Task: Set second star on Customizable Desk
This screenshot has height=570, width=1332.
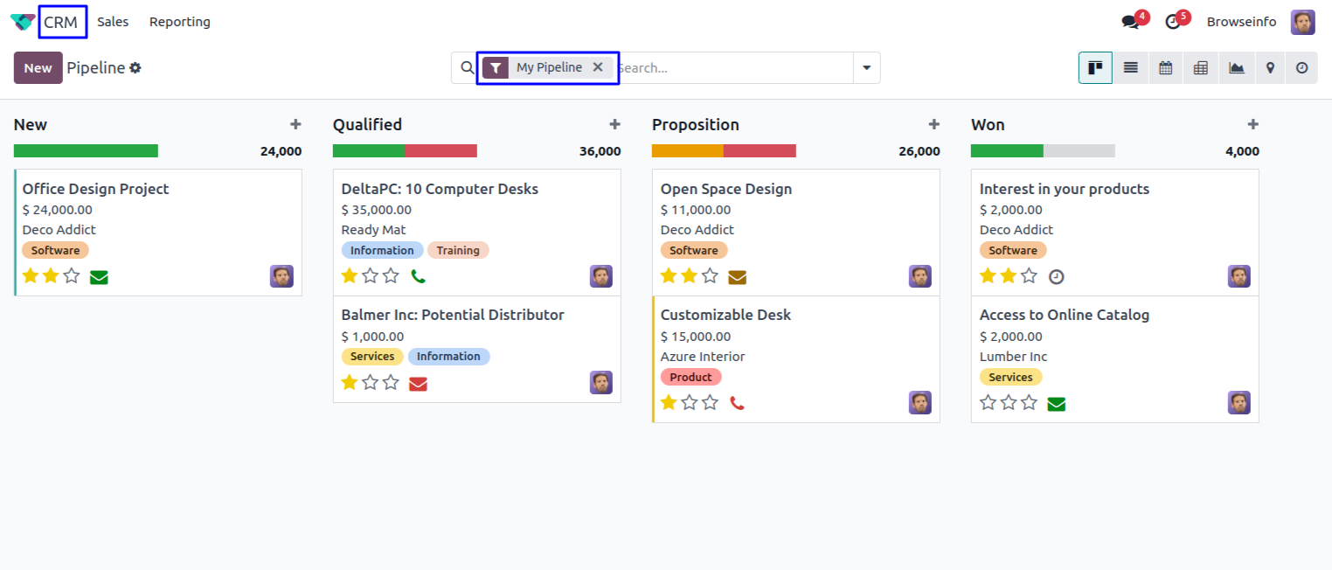Action: 690,402
